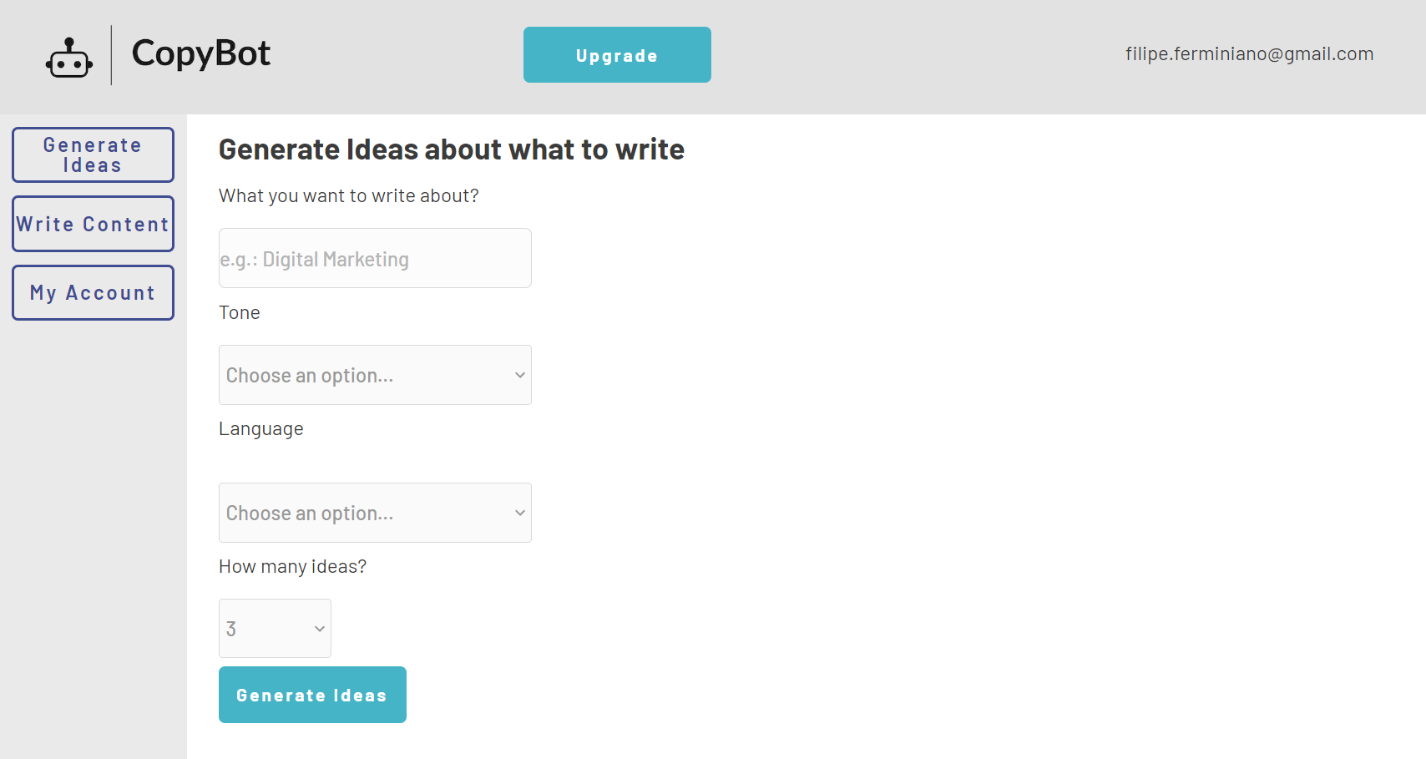Click the What you want to write about label
Image resolution: width=1426 pixels, height=759 pixels.
coord(349,196)
